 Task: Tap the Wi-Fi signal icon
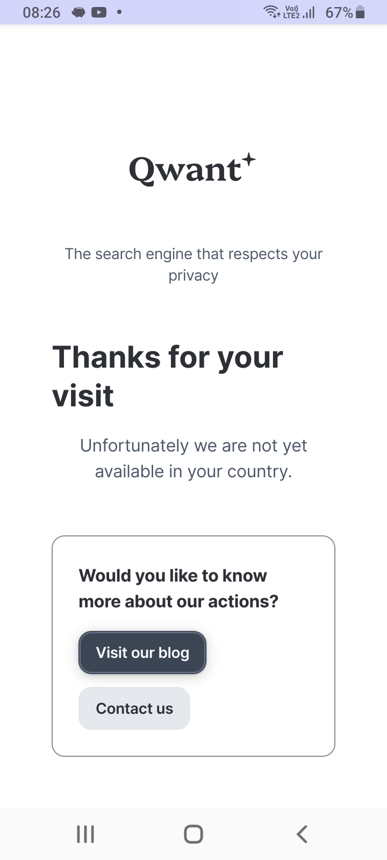coord(271,12)
